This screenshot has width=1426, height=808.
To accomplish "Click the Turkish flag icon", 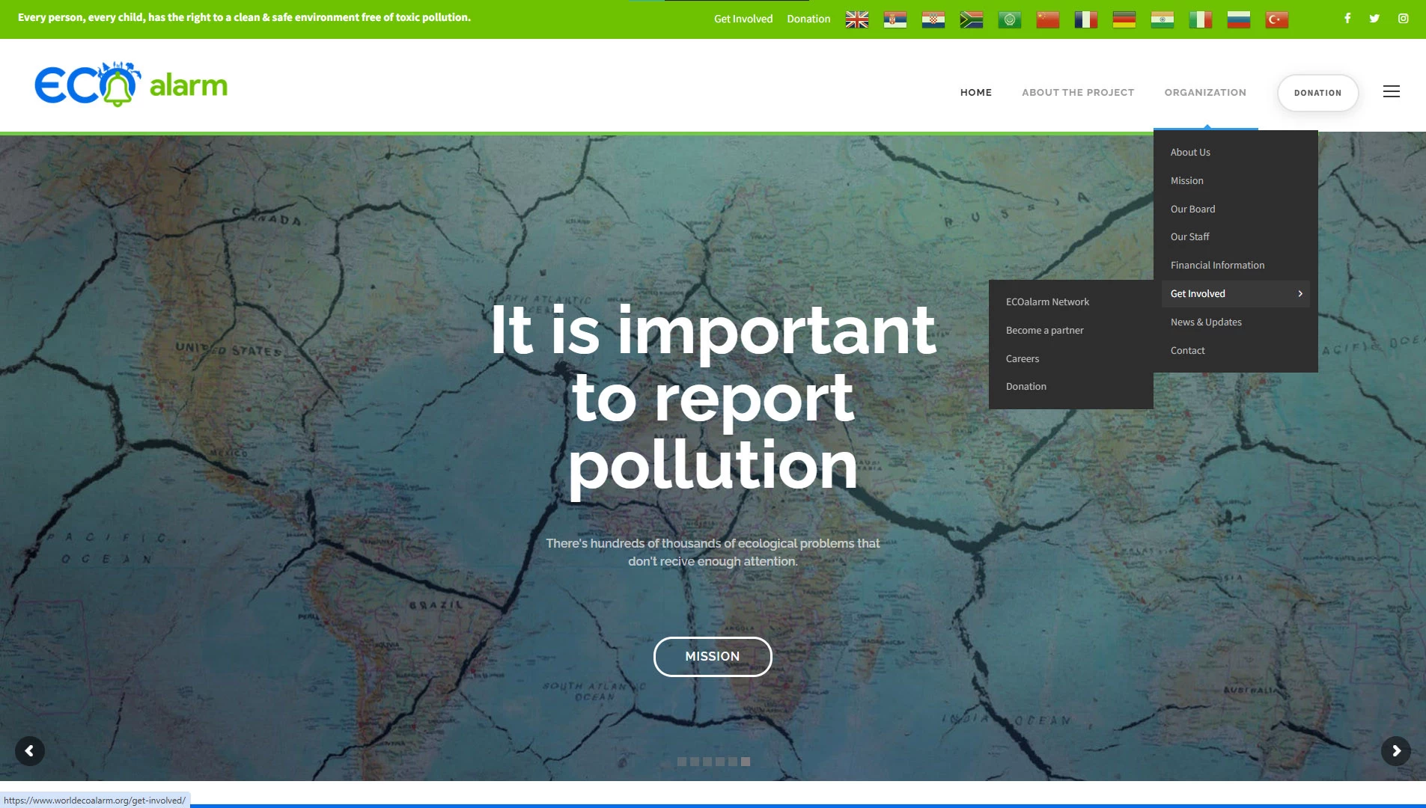I will [x=1276, y=19].
